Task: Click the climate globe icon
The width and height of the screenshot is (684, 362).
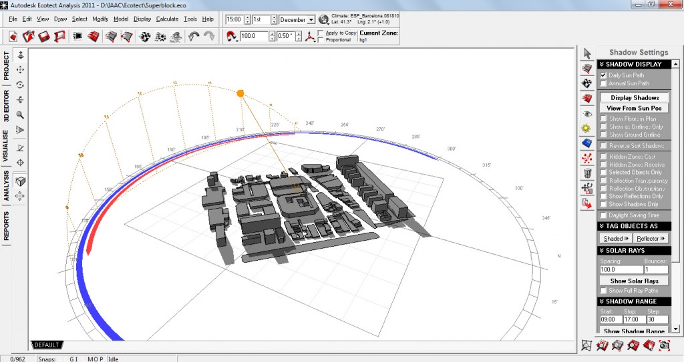Action: 324,19
